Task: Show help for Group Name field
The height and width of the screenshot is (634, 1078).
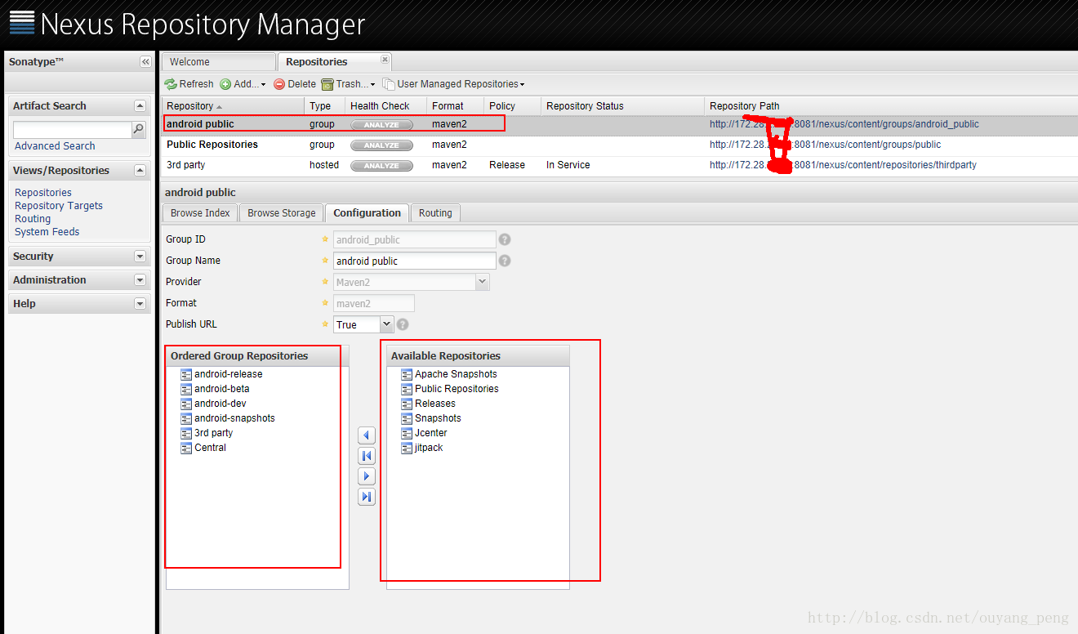Action: (505, 261)
